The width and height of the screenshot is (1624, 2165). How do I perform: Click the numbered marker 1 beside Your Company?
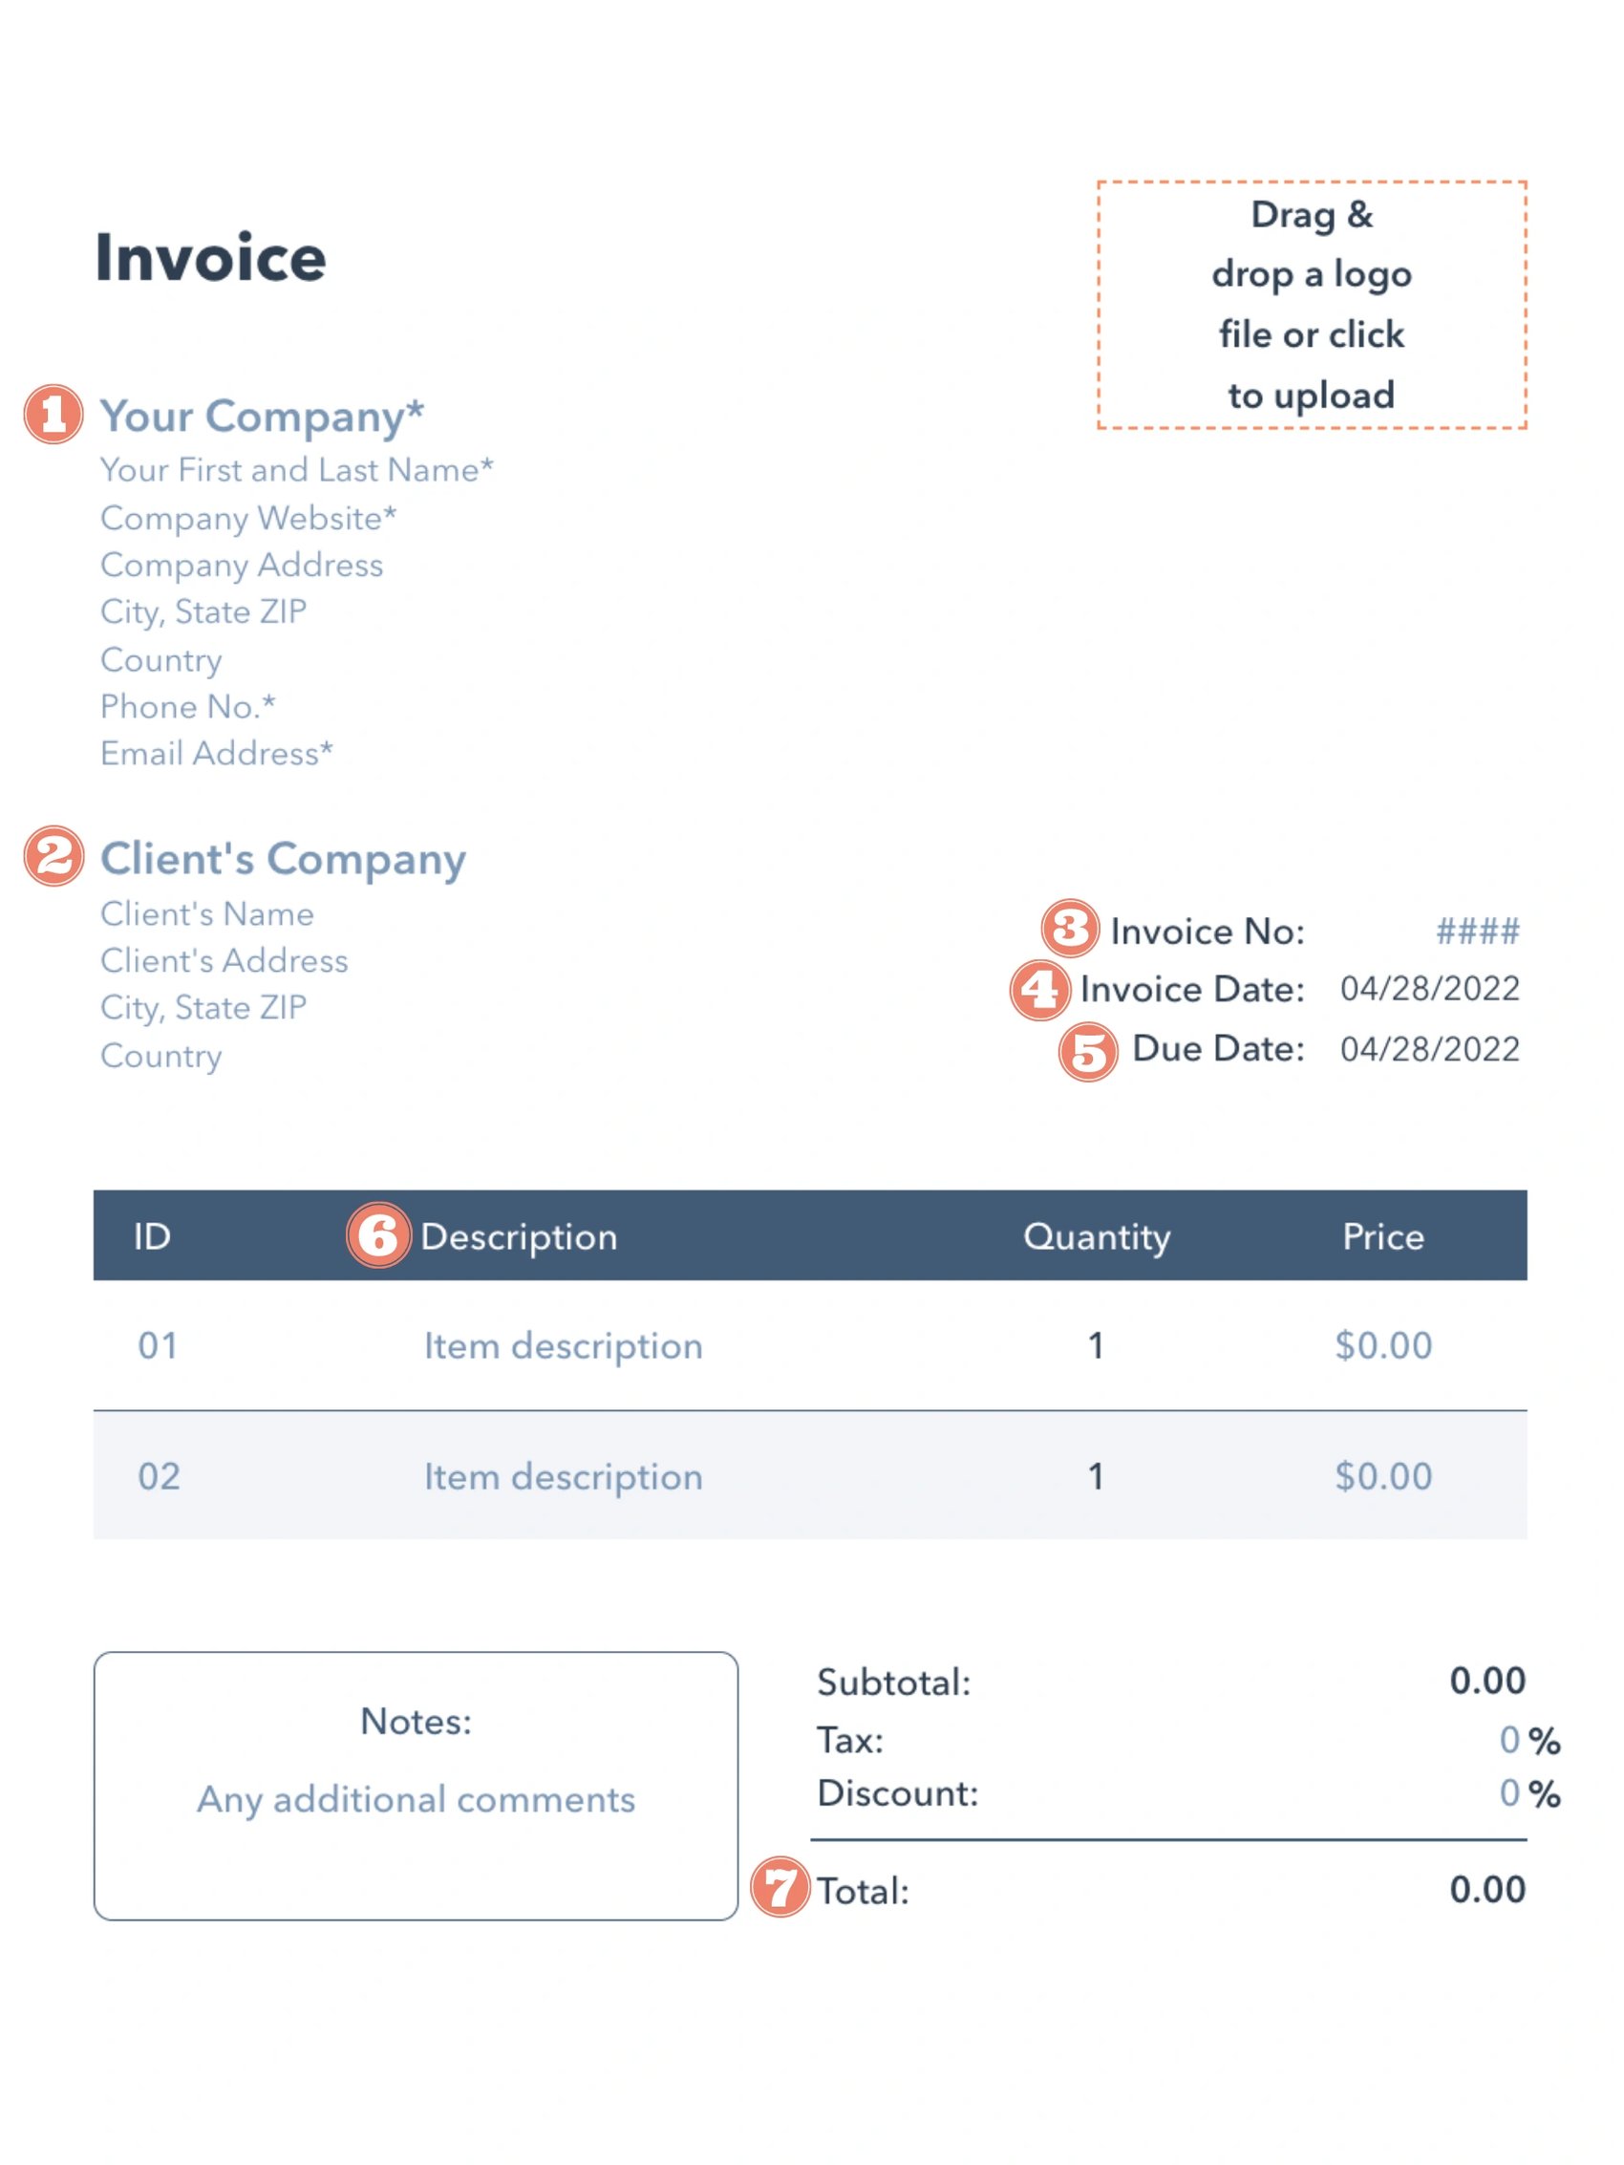53,414
